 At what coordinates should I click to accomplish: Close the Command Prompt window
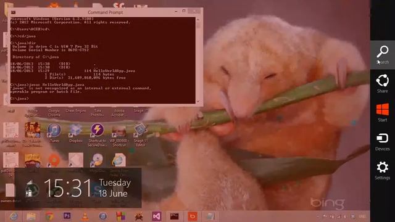194,11
